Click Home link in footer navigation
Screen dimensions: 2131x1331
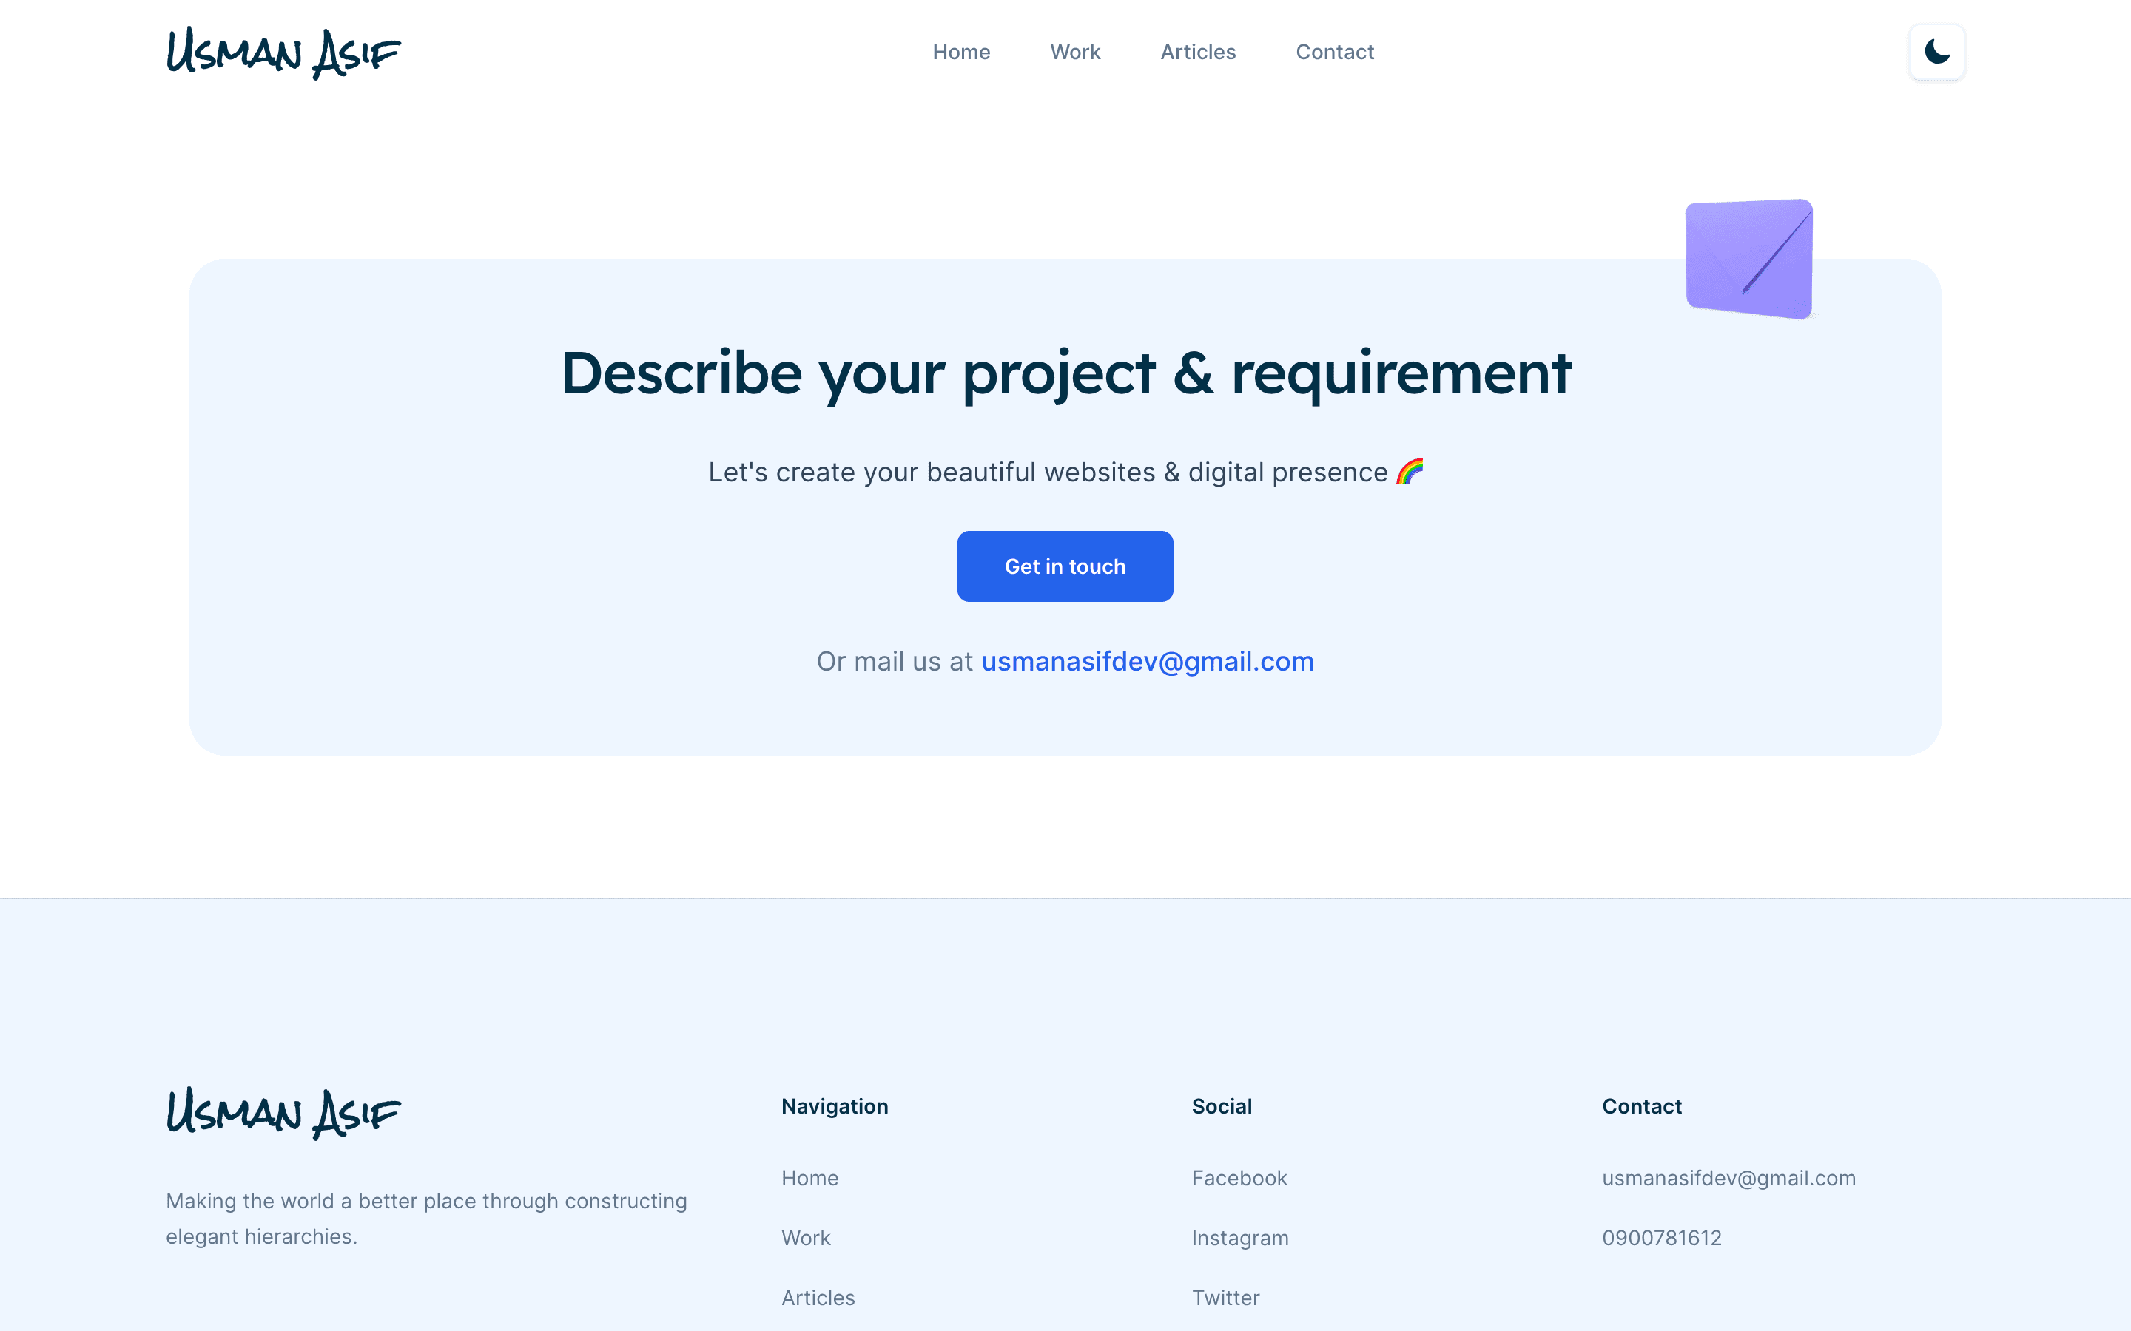point(809,1178)
